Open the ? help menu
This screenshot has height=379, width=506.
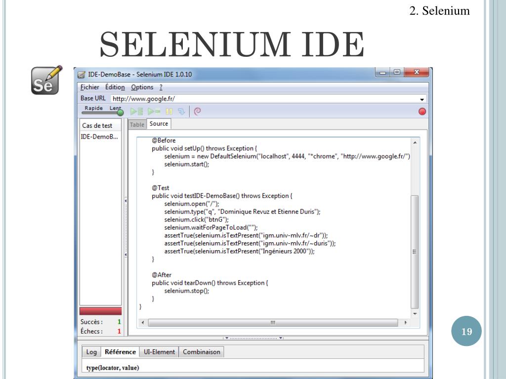coord(161,87)
